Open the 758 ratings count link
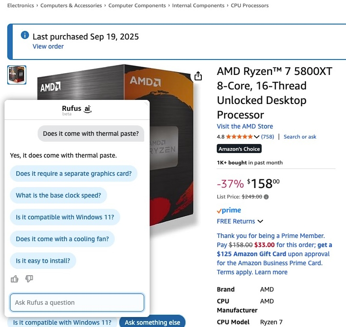Viewport: 346px width, 327px height. click(268, 137)
